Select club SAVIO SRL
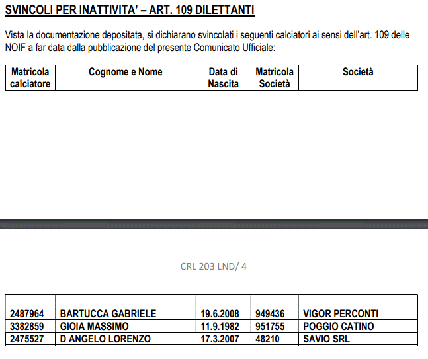 [x=327, y=339]
